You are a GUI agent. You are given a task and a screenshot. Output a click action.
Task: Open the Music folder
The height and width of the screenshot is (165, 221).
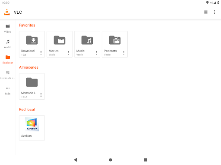(x=87, y=44)
